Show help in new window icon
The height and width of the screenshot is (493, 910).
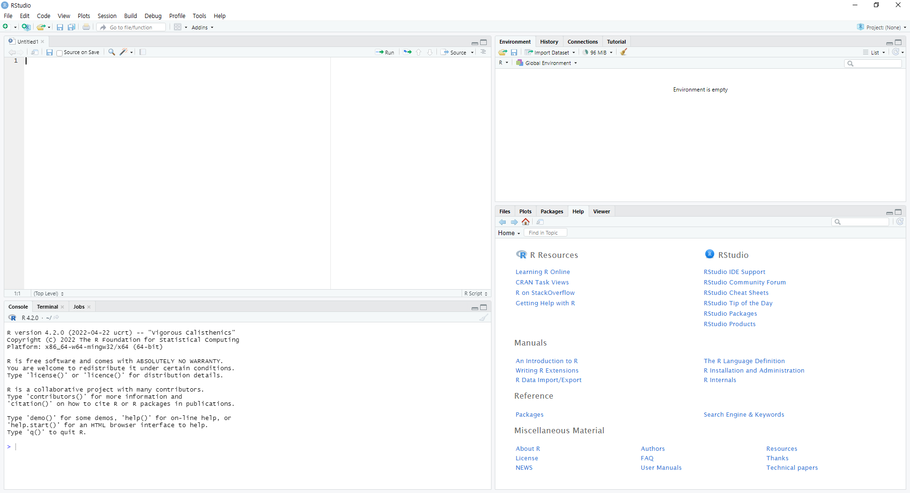click(540, 222)
